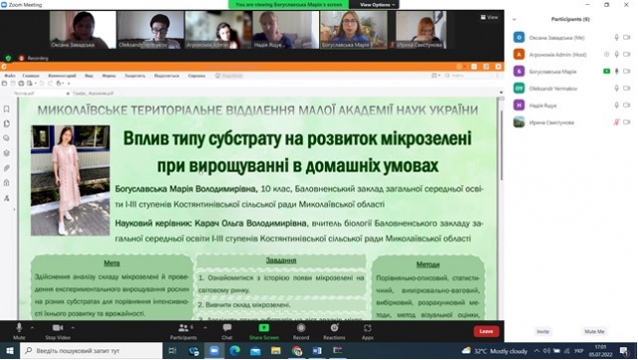638x360 pixels.
Task: Open Справка menu in PDF viewer
Action: 196,76
